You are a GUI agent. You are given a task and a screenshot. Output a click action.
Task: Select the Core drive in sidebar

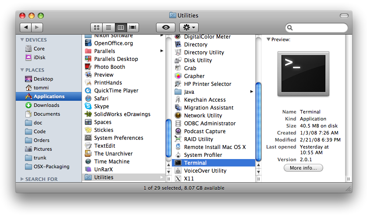click(x=49, y=49)
